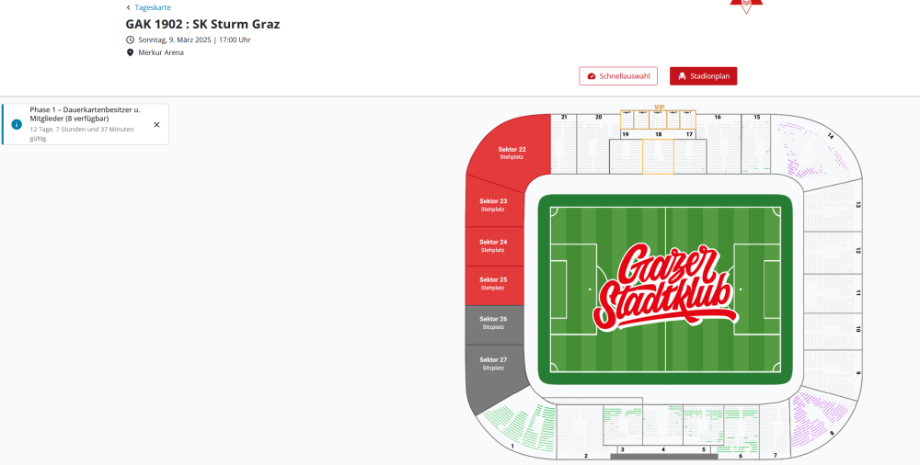Select the grey Sektor 27 Sitzplatz
The image size is (920, 465).
493,363
